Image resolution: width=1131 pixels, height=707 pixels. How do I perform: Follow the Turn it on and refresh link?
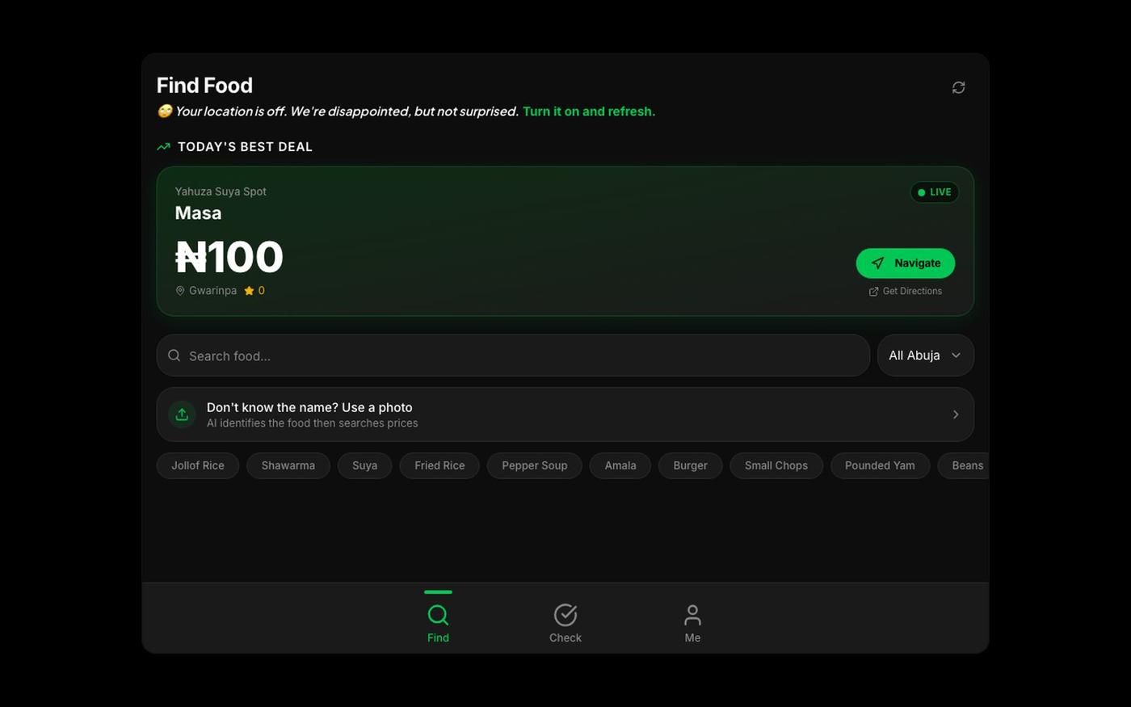coord(589,112)
